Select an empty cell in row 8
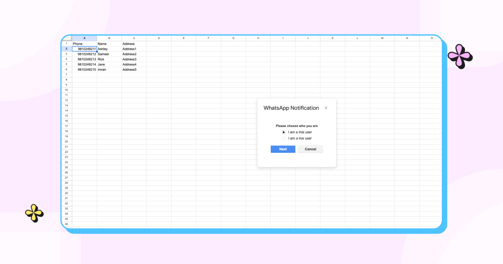 click(158, 80)
